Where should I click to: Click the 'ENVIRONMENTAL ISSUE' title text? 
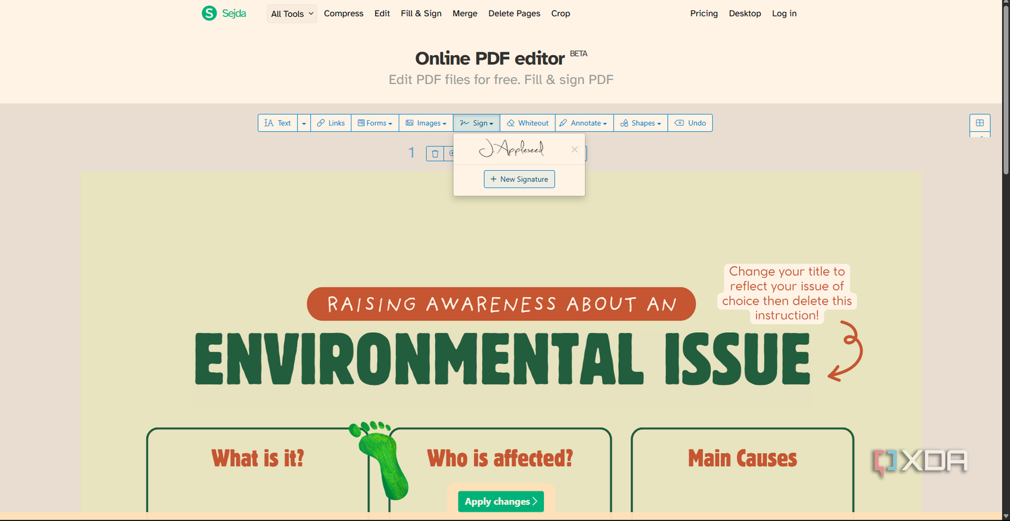tap(502, 358)
